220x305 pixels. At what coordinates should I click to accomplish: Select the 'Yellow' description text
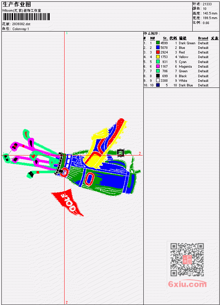(183, 57)
